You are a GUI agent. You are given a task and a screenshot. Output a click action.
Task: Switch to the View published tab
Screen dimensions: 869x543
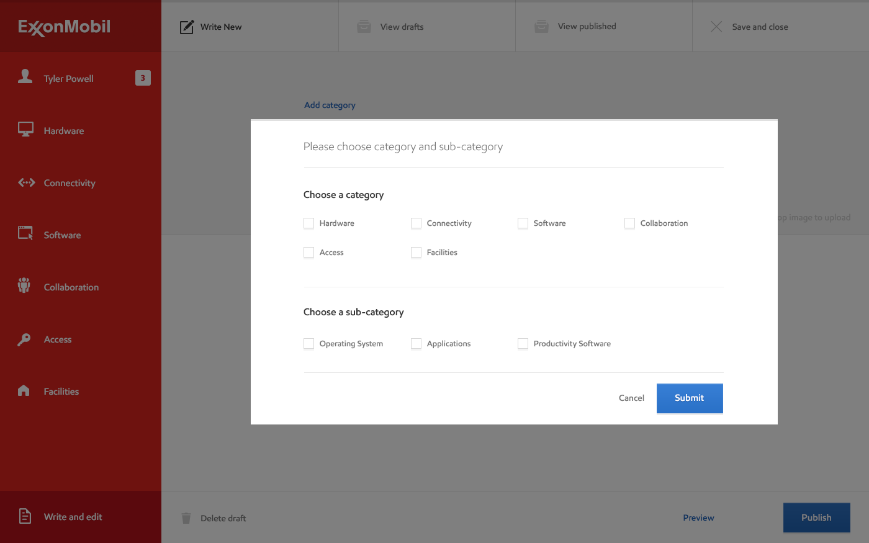[x=587, y=27]
